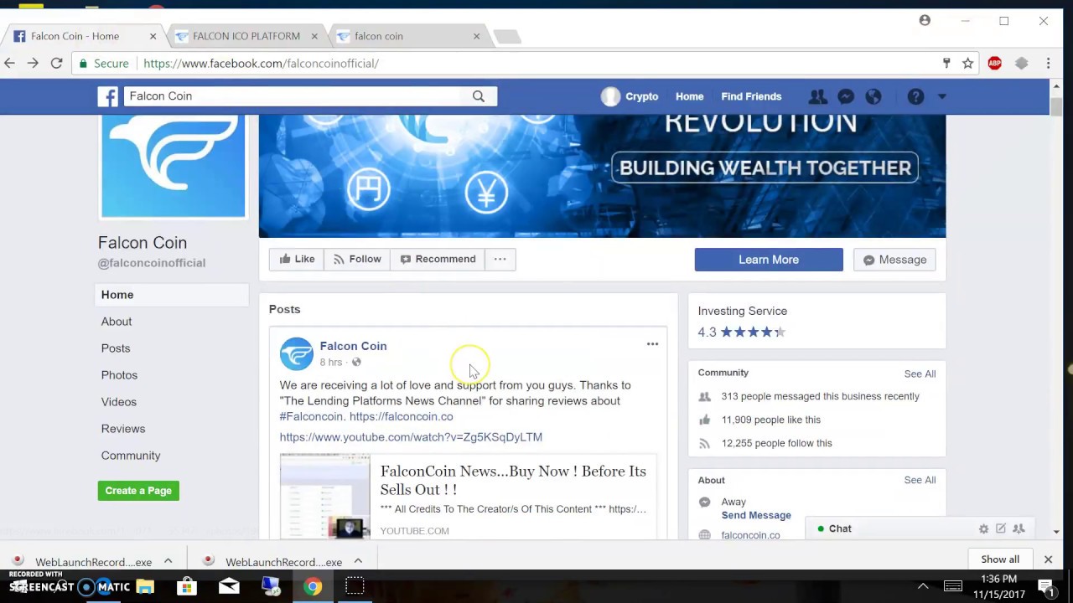Click the saved password key icon
1073x603 pixels.
coord(946,63)
